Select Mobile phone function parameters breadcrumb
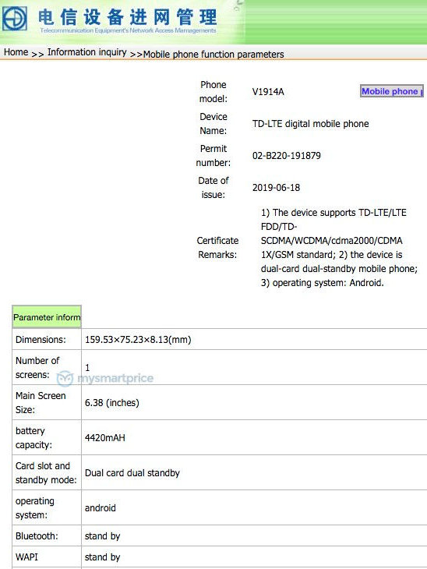Screen dimensions: 427x569 [x=213, y=54]
